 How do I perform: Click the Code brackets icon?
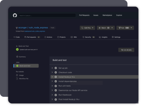[14, 37]
